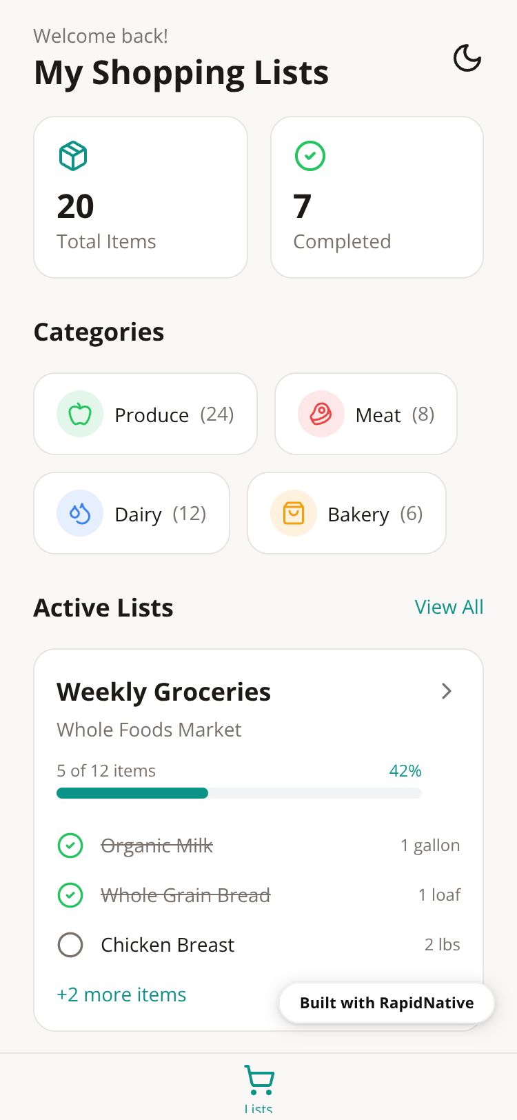Select the Produce (24) category label
The height and width of the screenshot is (1120, 517).
174,414
